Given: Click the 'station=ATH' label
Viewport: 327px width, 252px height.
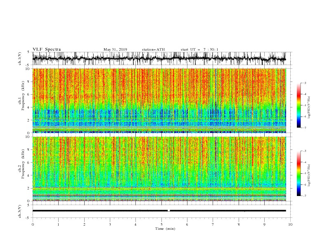Looking at the screenshot, I should coord(153,49).
